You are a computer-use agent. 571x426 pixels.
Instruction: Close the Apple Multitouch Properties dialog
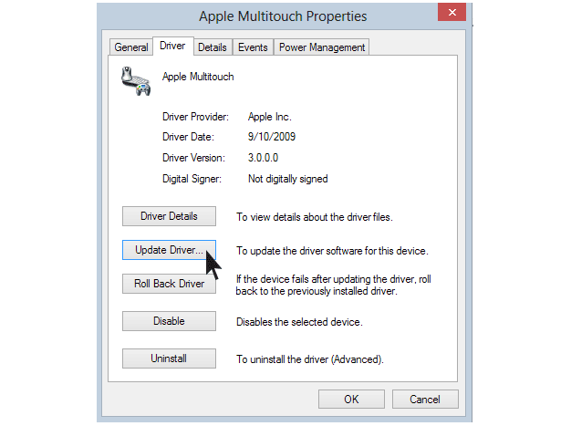(x=452, y=13)
